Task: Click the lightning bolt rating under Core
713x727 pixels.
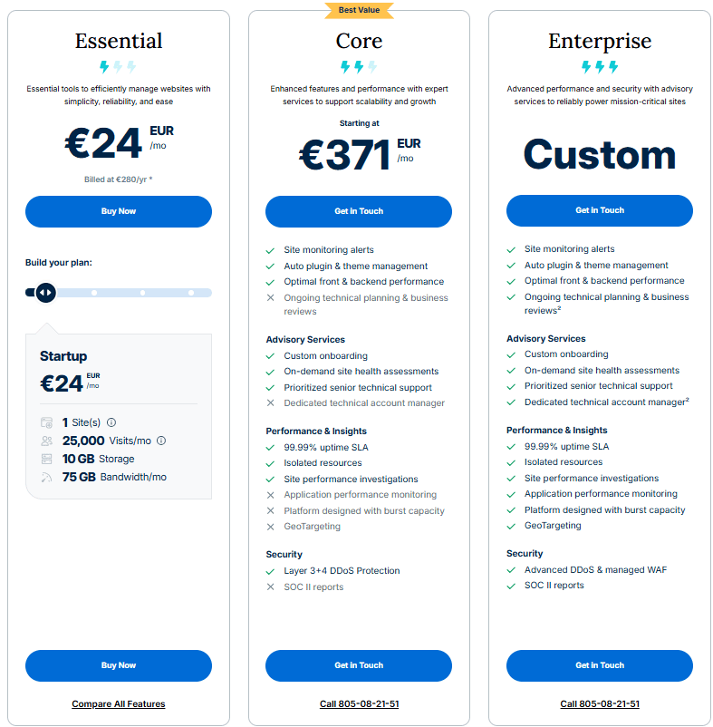Action: pyautogui.click(x=359, y=66)
